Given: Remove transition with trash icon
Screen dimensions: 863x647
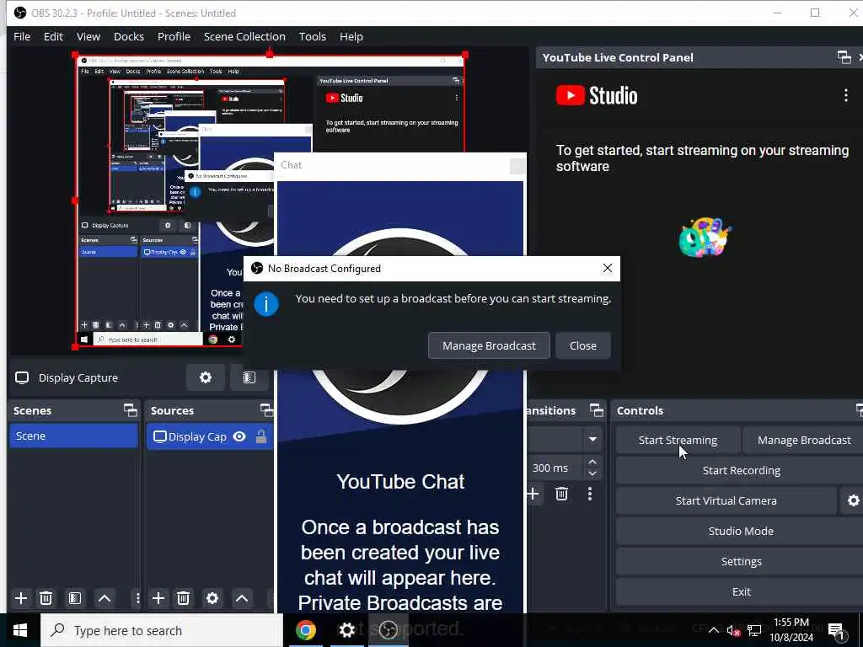Looking at the screenshot, I should [561, 494].
